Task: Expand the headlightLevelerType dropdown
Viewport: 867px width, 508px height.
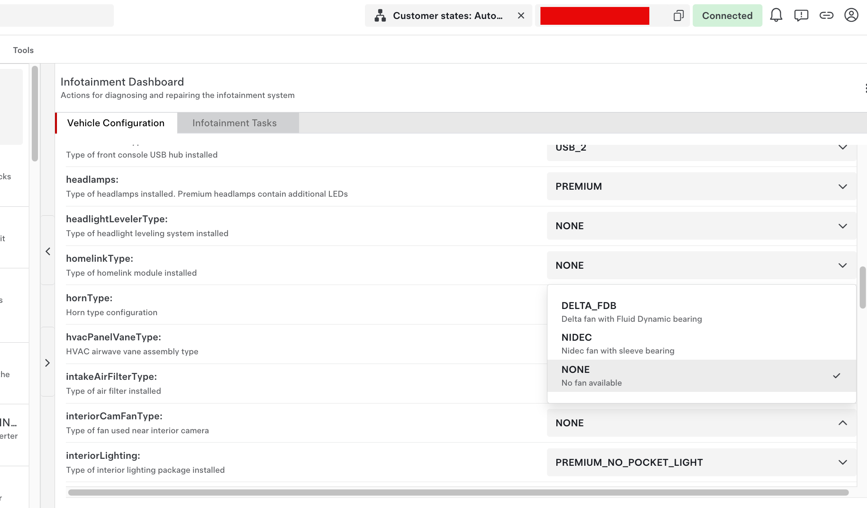Action: [x=701, y=226]
